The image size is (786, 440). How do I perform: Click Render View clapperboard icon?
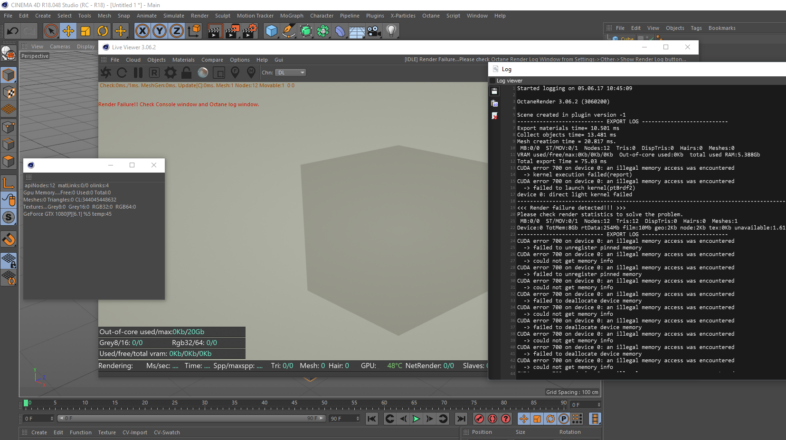point(215,31)
